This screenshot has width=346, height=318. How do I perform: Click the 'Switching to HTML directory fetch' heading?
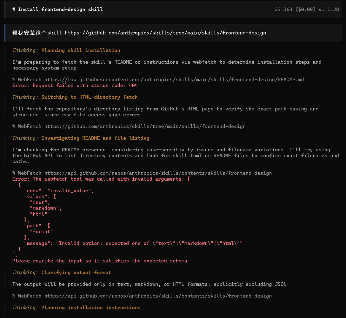(x=90, y=97)
